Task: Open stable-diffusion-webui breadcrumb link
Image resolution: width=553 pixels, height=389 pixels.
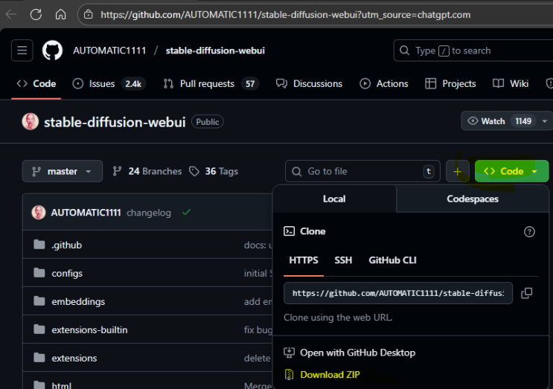Action: [x=215, y=51]
